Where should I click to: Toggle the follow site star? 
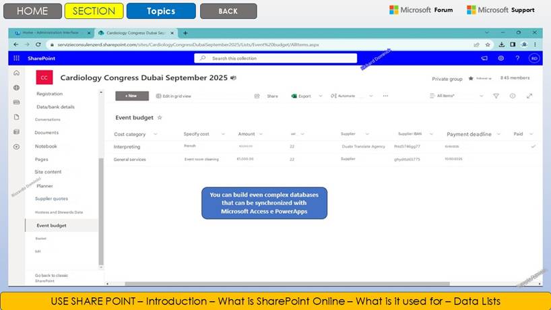pyautogui.click(x=471, y=78)
